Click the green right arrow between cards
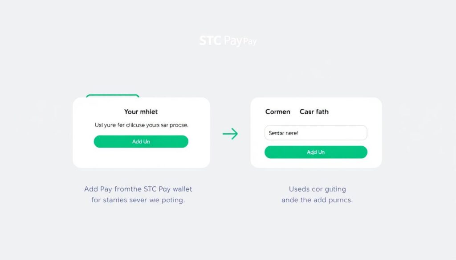 tap(230, 133)
